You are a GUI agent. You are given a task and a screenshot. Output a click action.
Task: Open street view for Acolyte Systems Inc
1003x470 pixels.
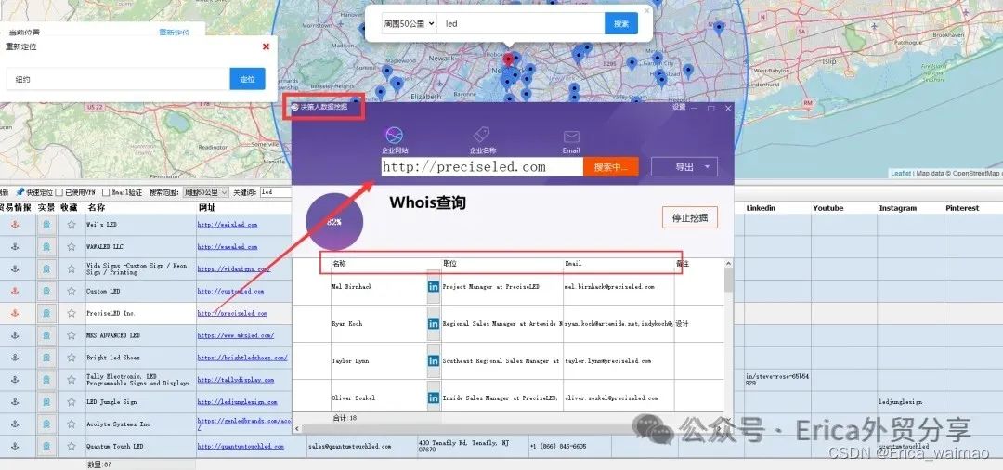click(46, 424)
